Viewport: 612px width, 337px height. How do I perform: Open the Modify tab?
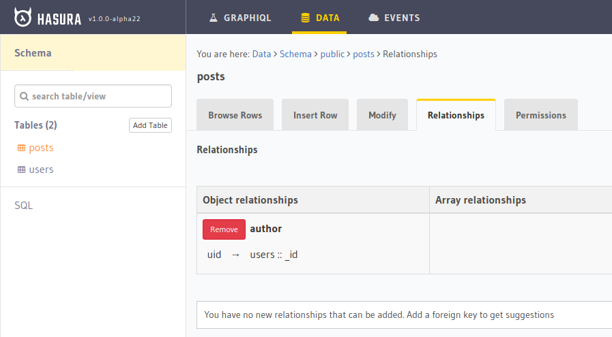click(382, 115)
